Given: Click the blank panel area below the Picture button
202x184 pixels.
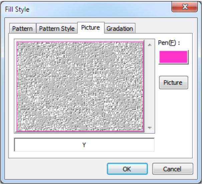Looking at the screenshot, I should [x=174, y=117].
